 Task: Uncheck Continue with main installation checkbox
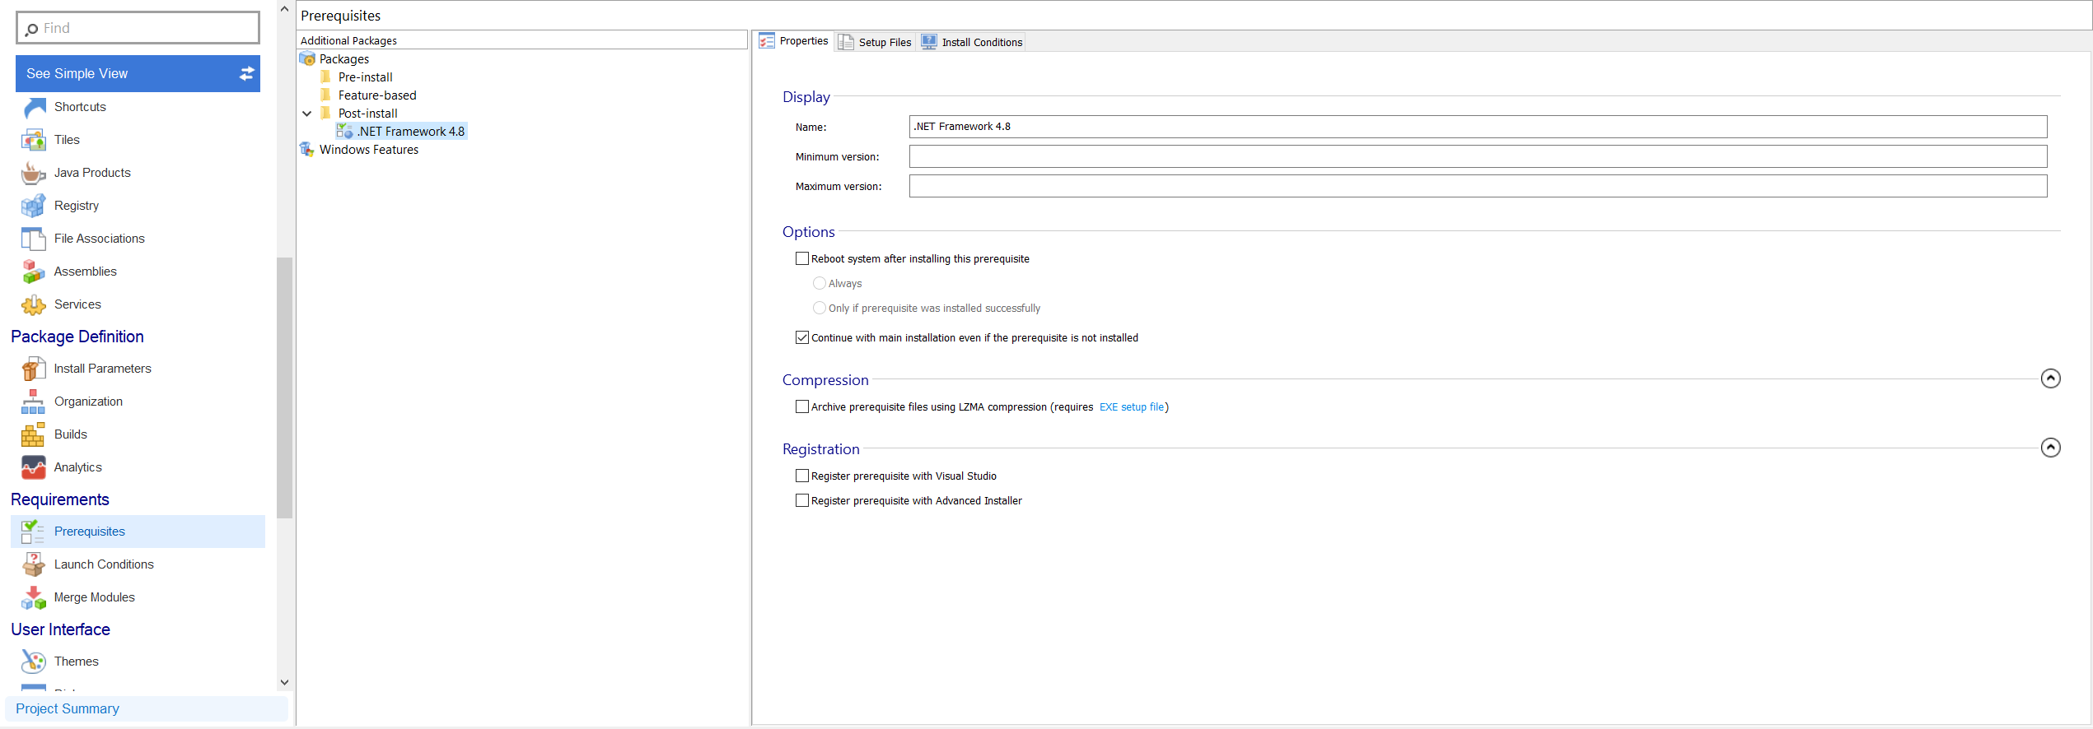[x=802, y=337]
